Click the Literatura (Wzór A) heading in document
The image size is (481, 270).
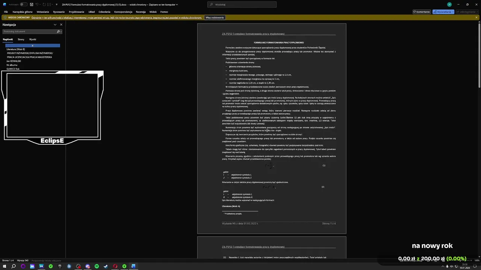231,206
